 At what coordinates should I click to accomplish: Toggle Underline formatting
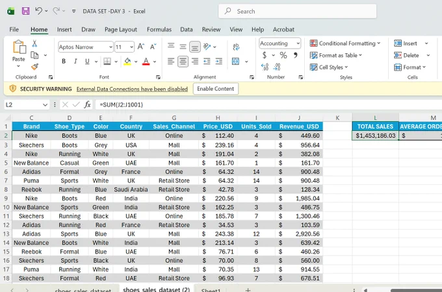coord(87,62)
